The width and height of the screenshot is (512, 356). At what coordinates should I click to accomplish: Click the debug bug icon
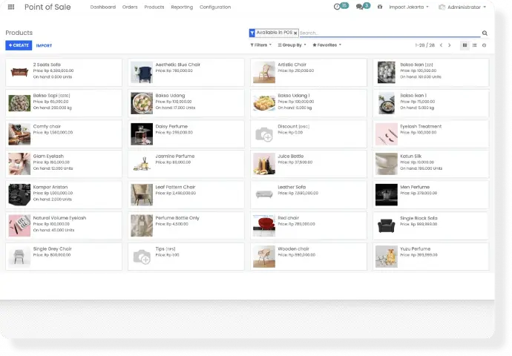coord(380,7)
